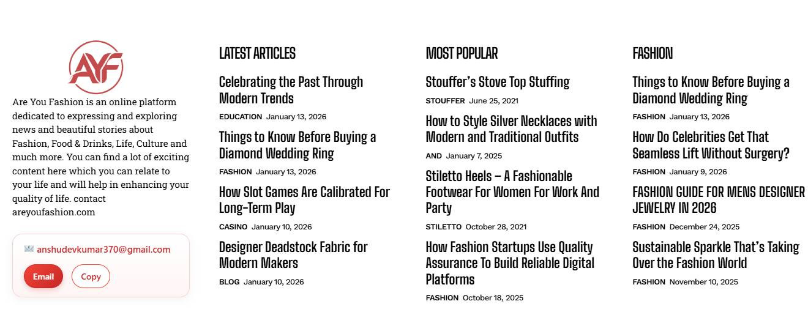The height and width of the screenshot is (323, 808).
Task: Open Latest Articles diamond wedding ring post
Action: pyautogui.click(x=297, y=145)
